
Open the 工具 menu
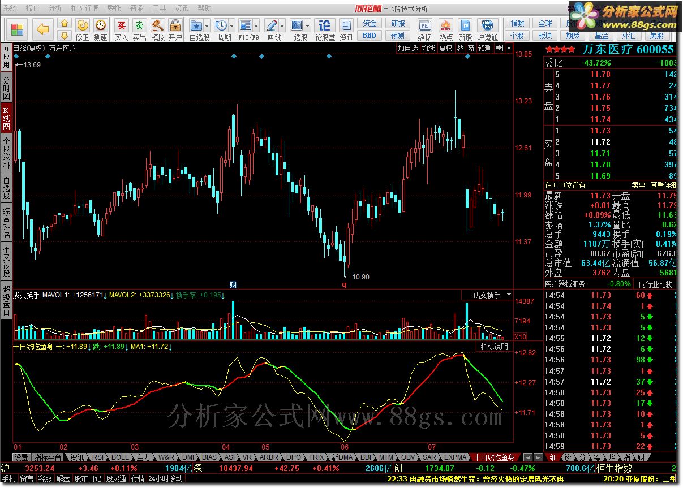click(x=159, y=8)
